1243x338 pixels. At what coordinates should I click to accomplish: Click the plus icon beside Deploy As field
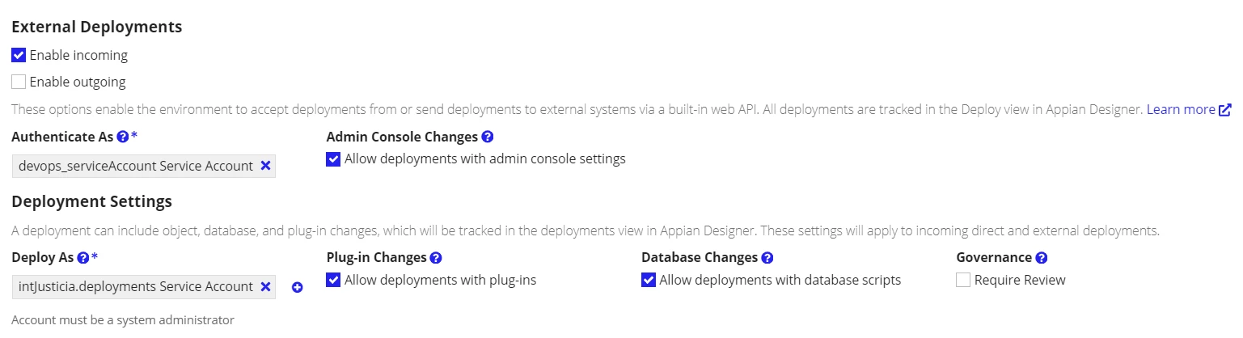297,287
